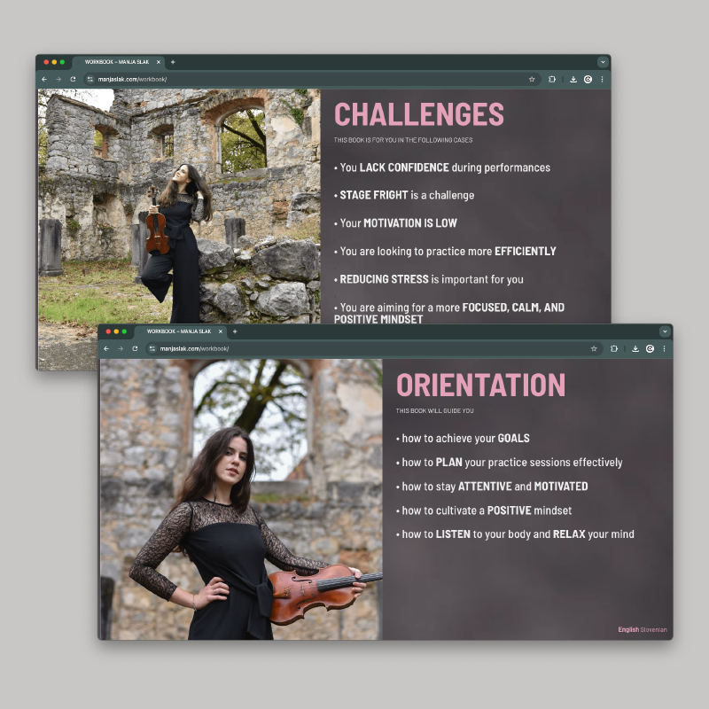709x709 pixels.
Task: Open a new tab with the plus button
Action: pyautogui.click(x=235, y=331)
